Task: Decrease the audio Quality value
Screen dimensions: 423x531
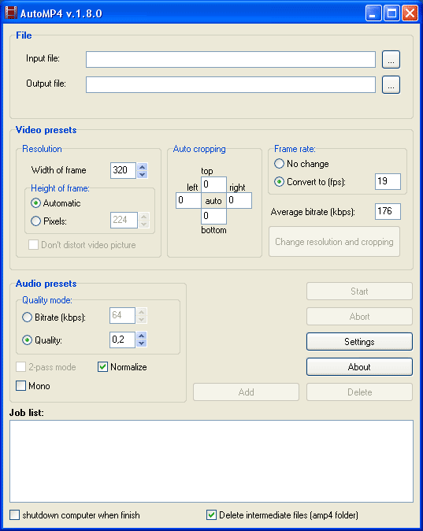Action: (x=142, y=343)
